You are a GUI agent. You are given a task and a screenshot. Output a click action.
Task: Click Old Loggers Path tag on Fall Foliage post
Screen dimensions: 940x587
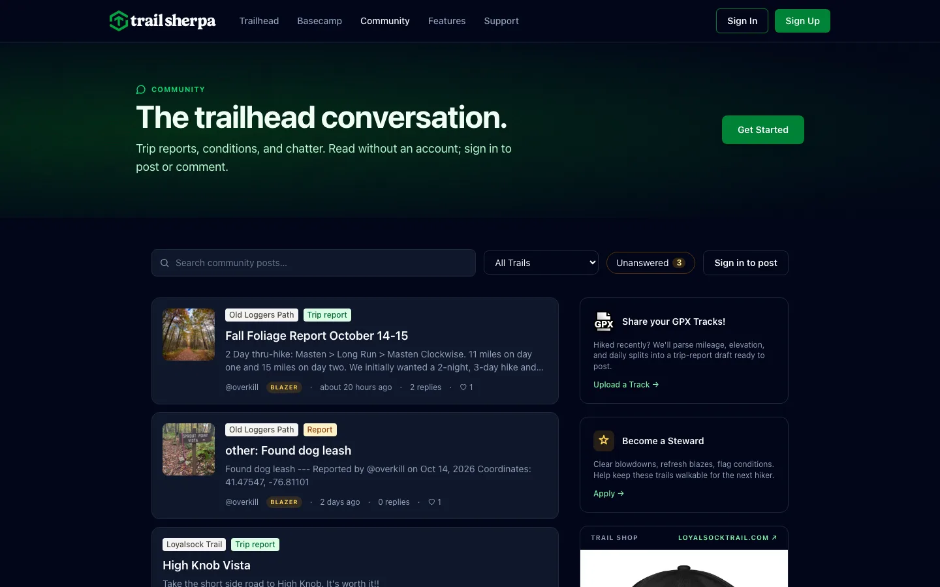click(262, 315)
